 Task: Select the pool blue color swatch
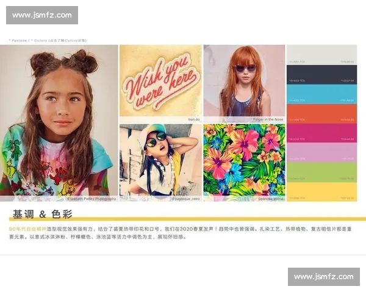click(x=321, y=94)
